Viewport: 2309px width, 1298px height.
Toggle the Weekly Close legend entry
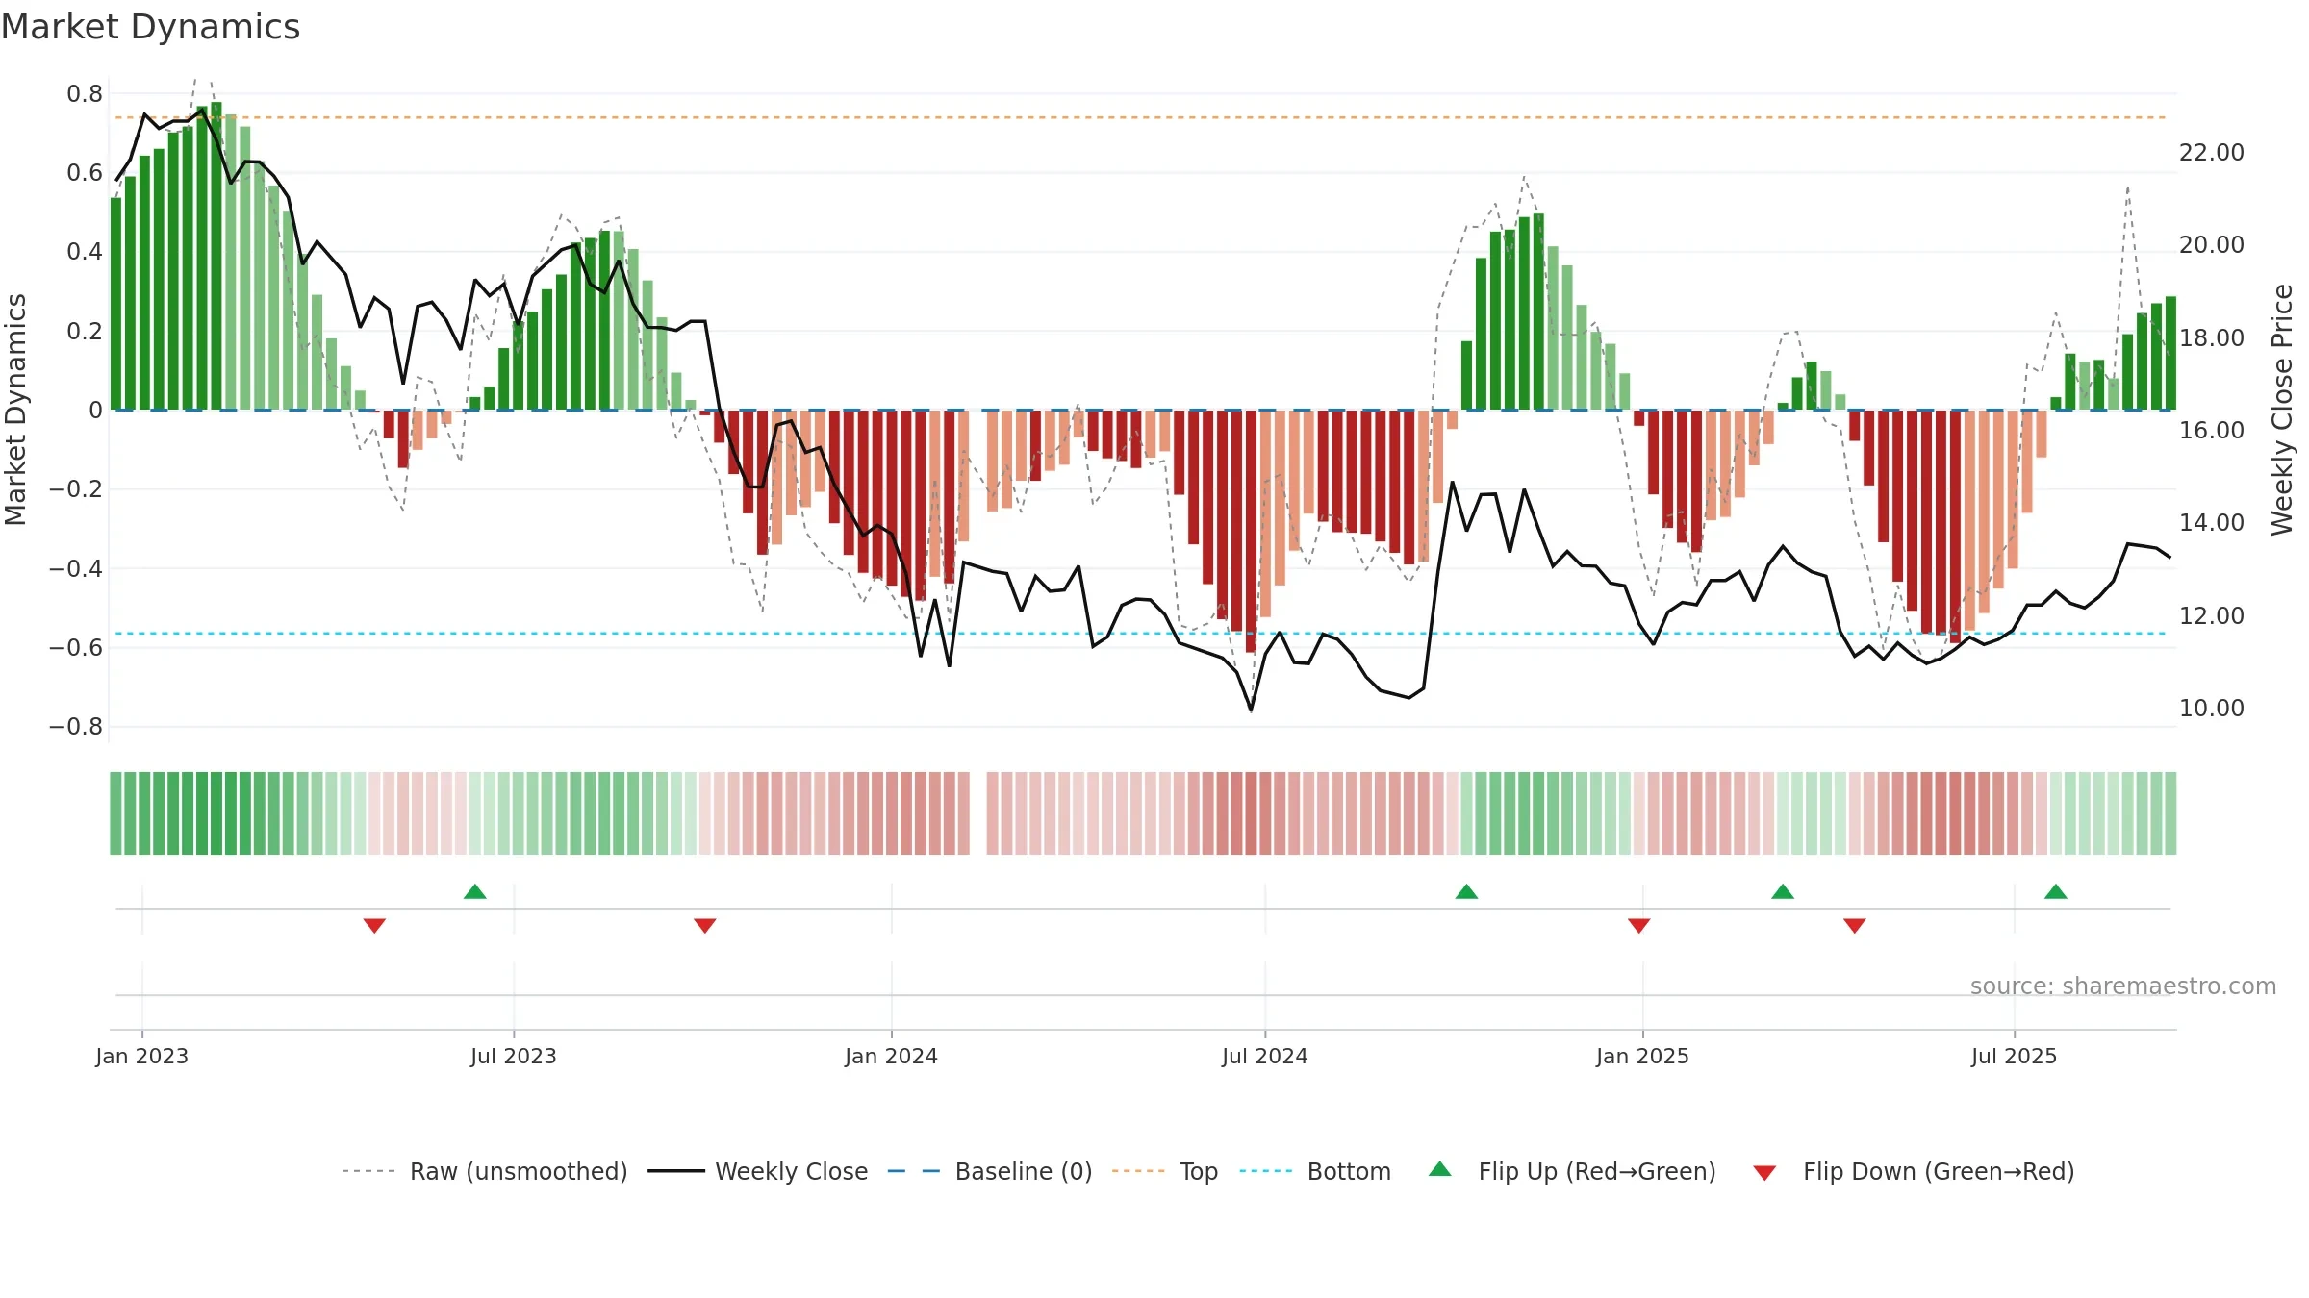758,1171
